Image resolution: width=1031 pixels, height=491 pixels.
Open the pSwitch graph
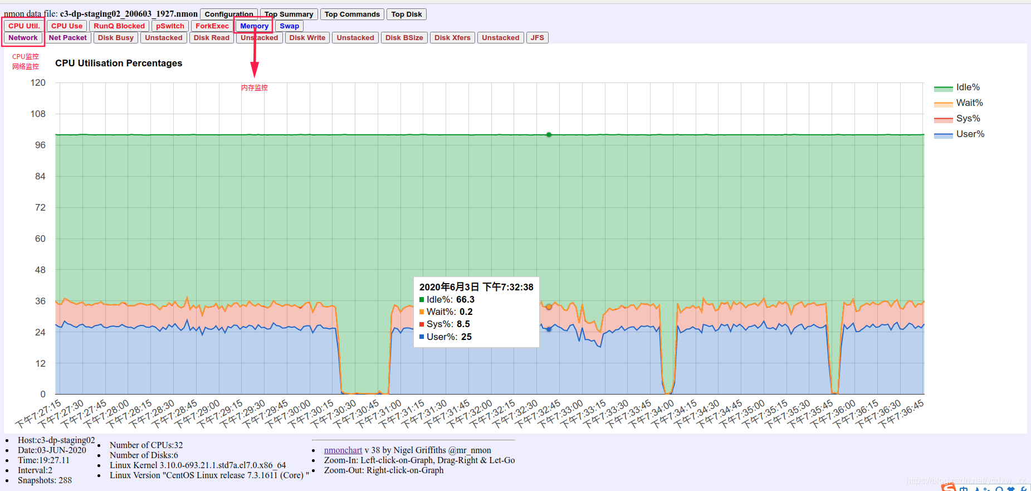click(170, 26)
